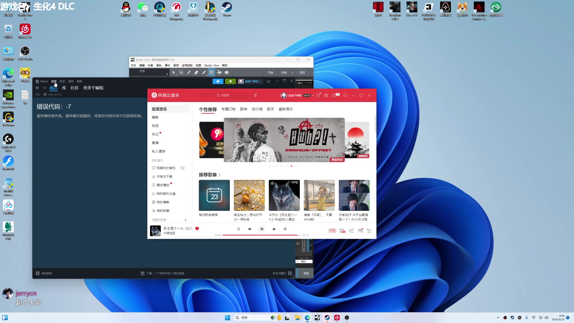Select the bend marker tool in Studio One
574x323 pixels.
click(219, 72)
